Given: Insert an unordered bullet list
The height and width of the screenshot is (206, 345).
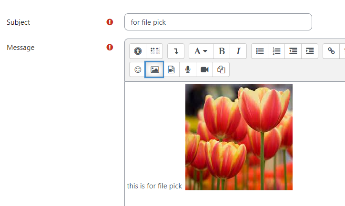Looking at the screenshot, I should (x=260, y=51).
